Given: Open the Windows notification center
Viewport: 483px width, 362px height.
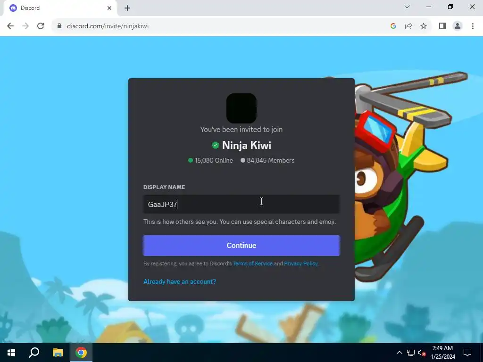Looking at the screenshot, I should [467, 353].
